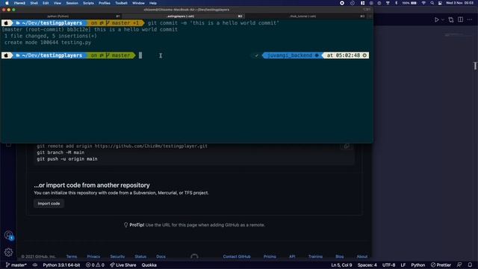The width and height of the screenshot is (478, 269).
Task: Open the Session menu
Action: [x=72, y=3]
